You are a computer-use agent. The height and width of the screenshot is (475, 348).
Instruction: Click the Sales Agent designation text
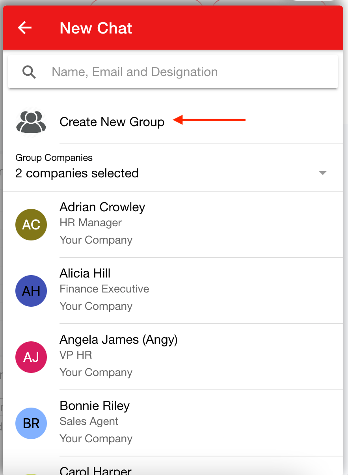pos(89,421)
